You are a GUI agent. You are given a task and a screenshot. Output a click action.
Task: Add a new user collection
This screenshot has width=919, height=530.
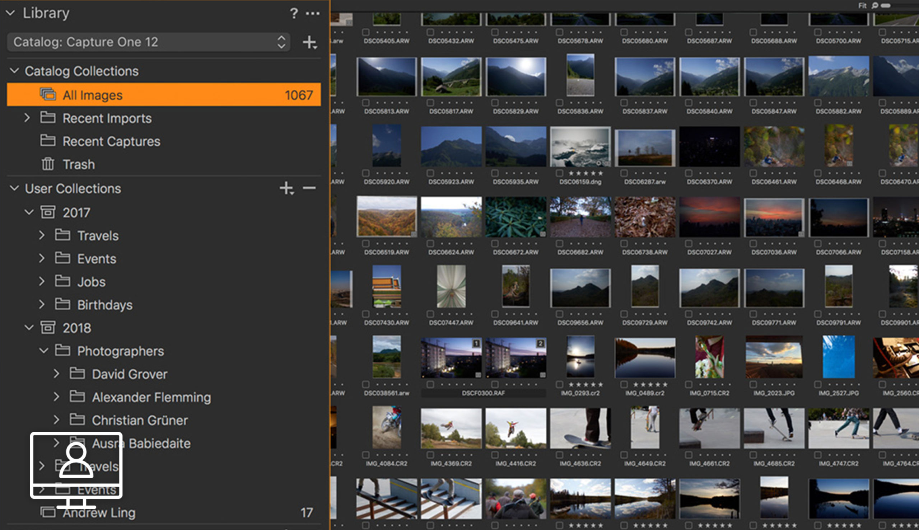click(286, 188)
